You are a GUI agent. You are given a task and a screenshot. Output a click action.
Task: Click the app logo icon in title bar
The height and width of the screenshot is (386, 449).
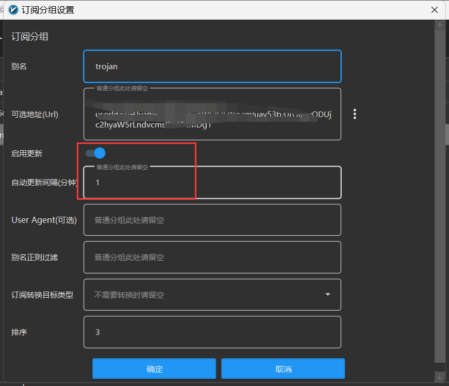click(13, 10)
